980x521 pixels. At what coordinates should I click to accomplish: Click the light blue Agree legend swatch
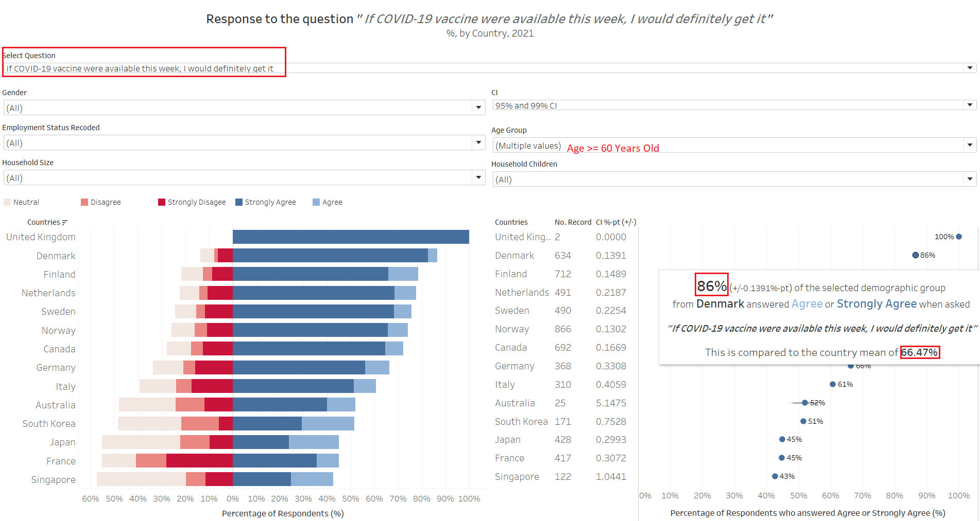(x=316, y=202)
